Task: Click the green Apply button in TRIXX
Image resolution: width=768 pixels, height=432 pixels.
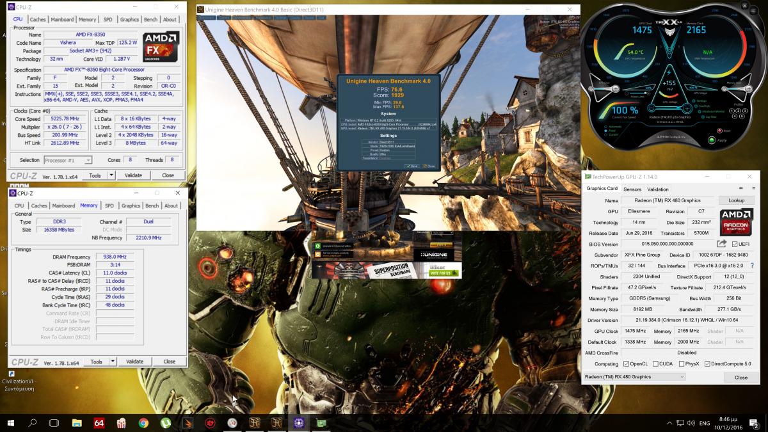Action: coord(712,140)
